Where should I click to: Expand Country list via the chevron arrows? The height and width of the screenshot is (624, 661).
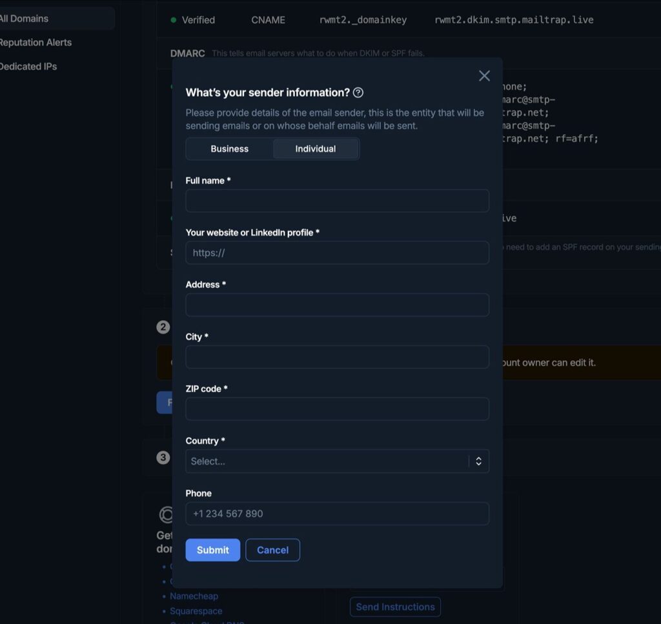pyautogui.click(x=478, y=461)
